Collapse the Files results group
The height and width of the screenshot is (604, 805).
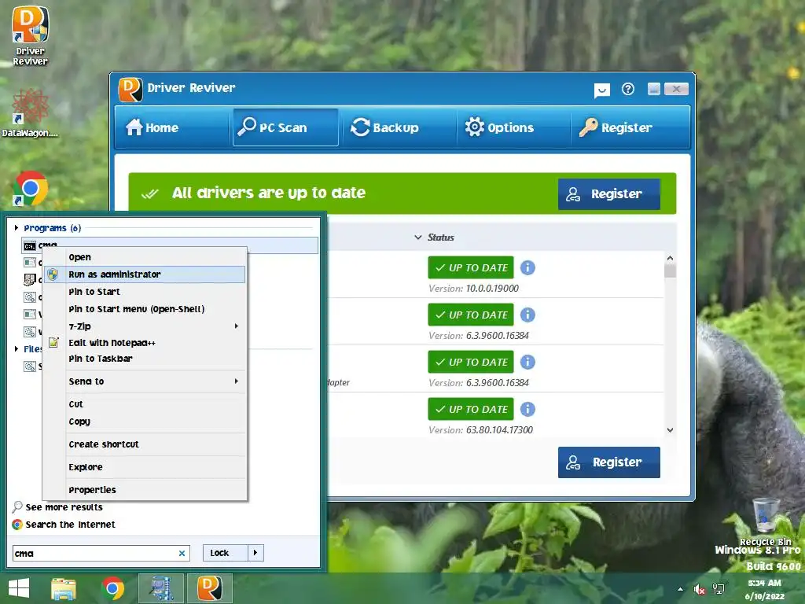(x=17, y=348)
